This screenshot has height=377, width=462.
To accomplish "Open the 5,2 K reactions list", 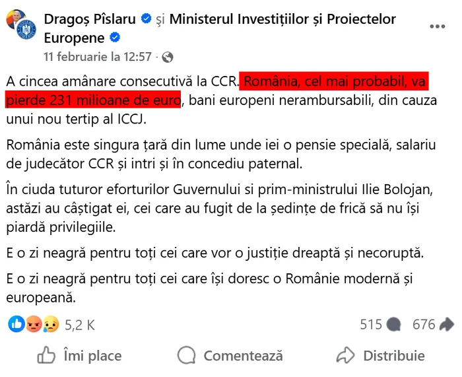I will [80, 325].
